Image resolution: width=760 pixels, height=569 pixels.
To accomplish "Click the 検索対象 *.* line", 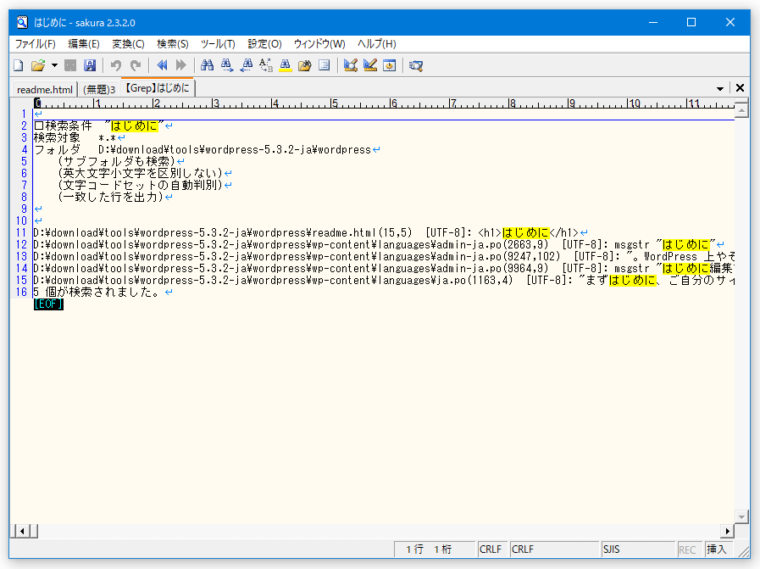I will tap(79, 137).
